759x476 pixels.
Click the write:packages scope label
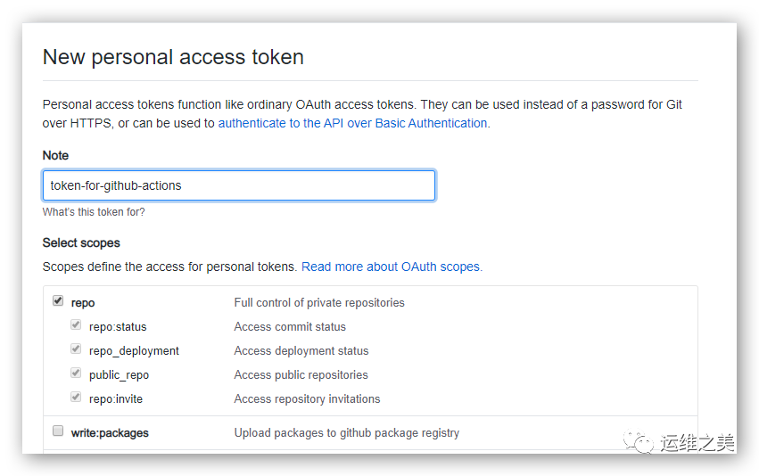(110, 433)
